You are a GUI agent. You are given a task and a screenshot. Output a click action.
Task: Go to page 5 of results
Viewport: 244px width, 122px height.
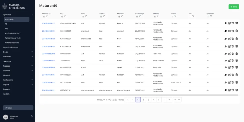click(x=159, y=100)
